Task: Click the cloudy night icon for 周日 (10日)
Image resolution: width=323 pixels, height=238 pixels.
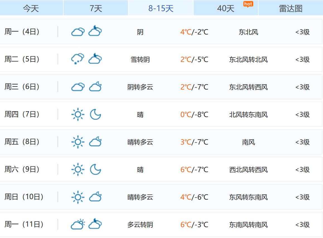Action: coord(95,197)
